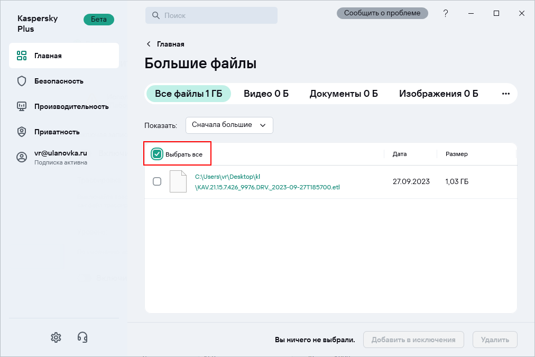535x357 pixels.
Task: Open the Производительность section
Action: (x=64, y=106)
